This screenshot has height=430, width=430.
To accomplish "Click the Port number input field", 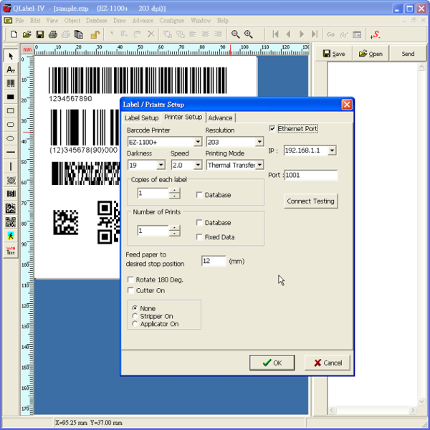I will point(311,176).
